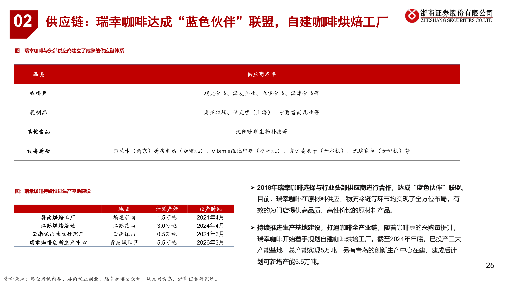
Task: Select the row label "江苏烘焙基地"
Action: tap(58, 226)
